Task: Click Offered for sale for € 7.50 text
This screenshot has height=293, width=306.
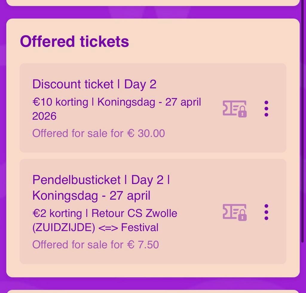Action: pos(96,245)
